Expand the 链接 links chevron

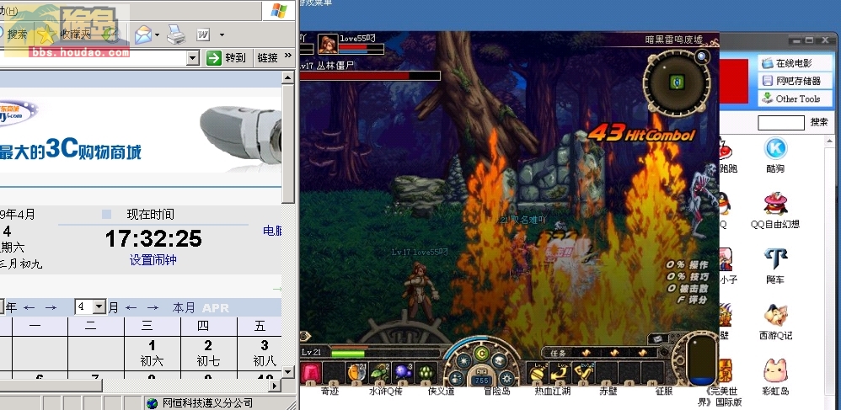pyautogui.click(x=288, y=55)
